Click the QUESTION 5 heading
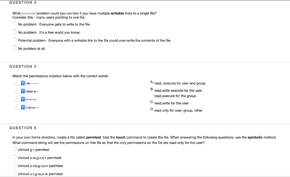Viewport: 290px width, 177px height. (x=23, y=66)
